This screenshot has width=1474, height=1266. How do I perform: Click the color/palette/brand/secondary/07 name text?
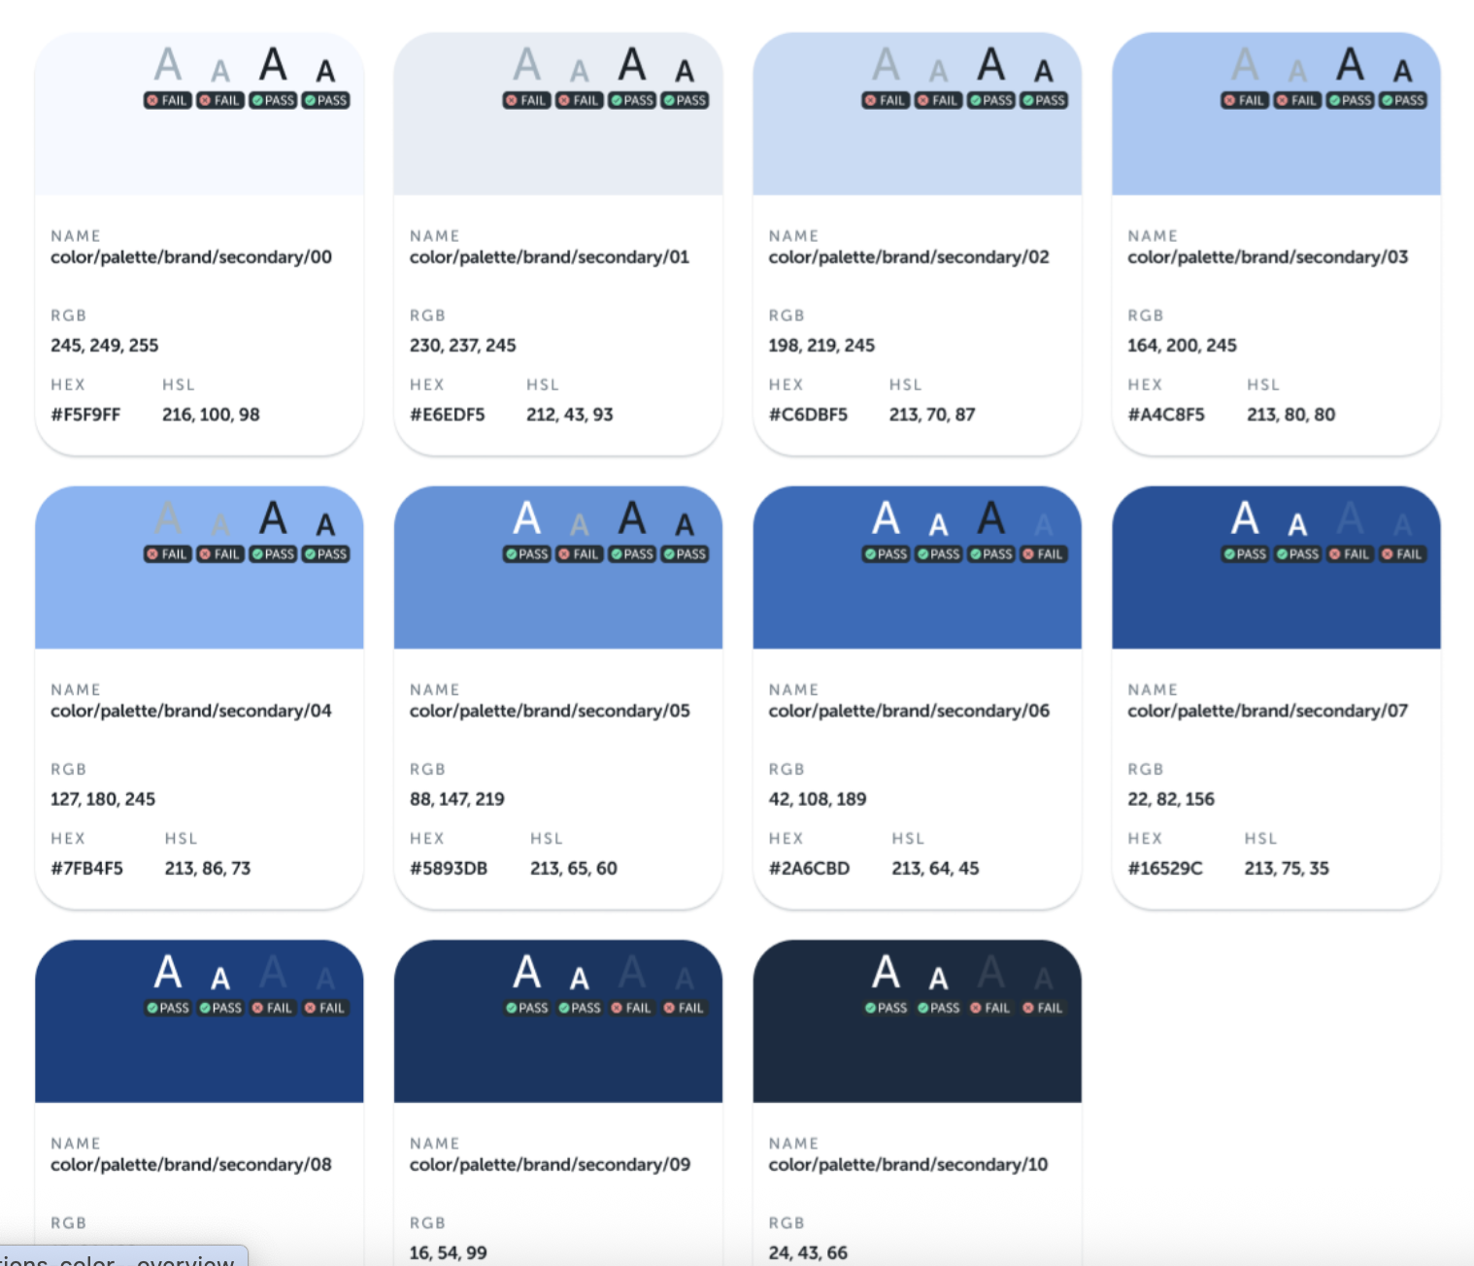point(1267,711)
